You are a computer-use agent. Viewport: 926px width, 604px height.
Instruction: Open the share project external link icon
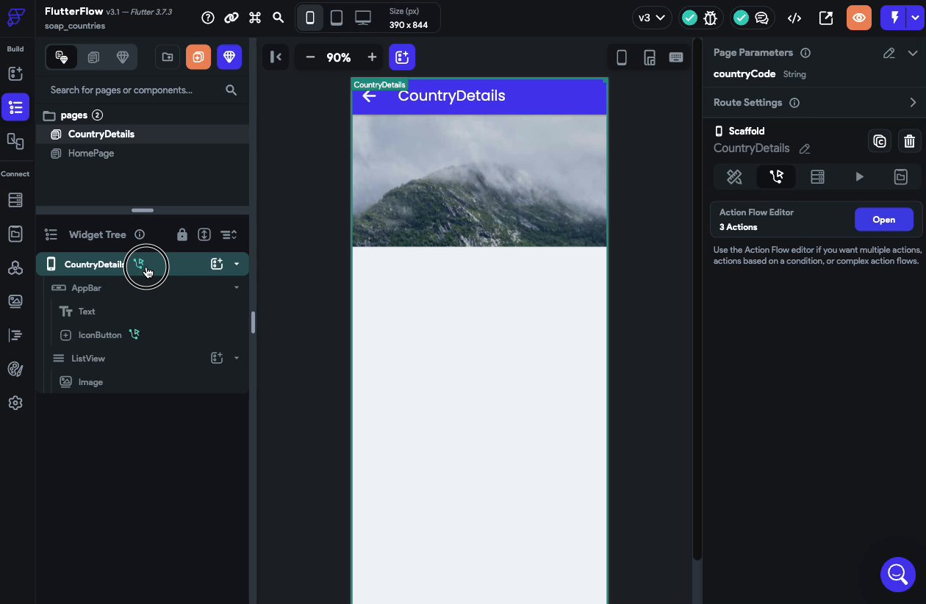point(826,18)
